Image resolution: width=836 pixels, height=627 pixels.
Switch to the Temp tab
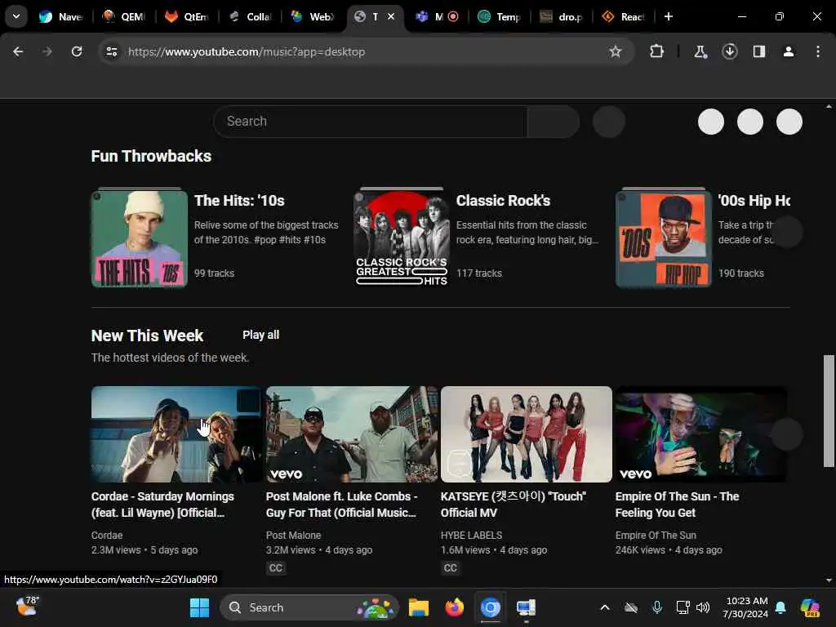pyautogui.click(x=500, y=16)
